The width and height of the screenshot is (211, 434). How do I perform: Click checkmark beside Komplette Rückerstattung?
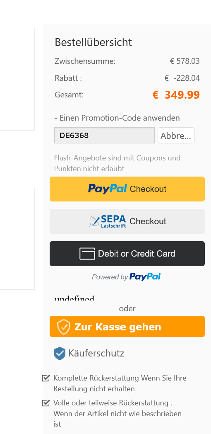[x=46, y=378]
